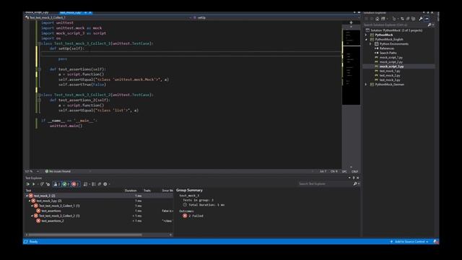462x260 pixels.
Task: Click Add to Source Control in status bar
Action: [409, 241]
